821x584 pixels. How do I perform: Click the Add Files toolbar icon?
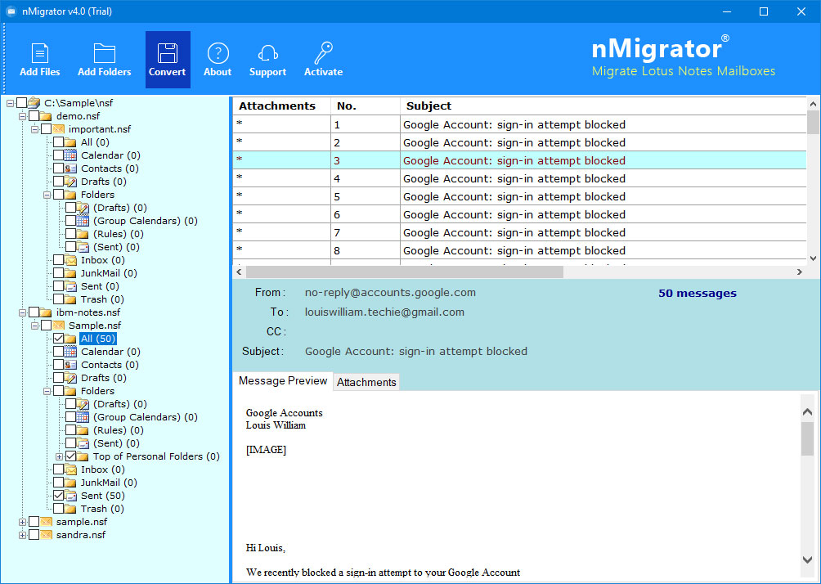coord(40,53)
